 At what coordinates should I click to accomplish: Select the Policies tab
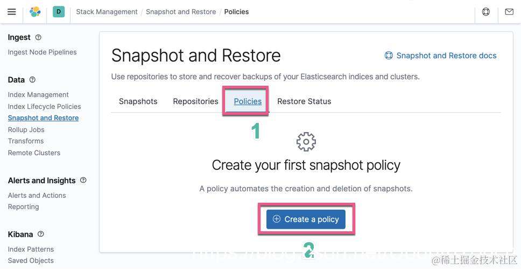tap(248, 101)
